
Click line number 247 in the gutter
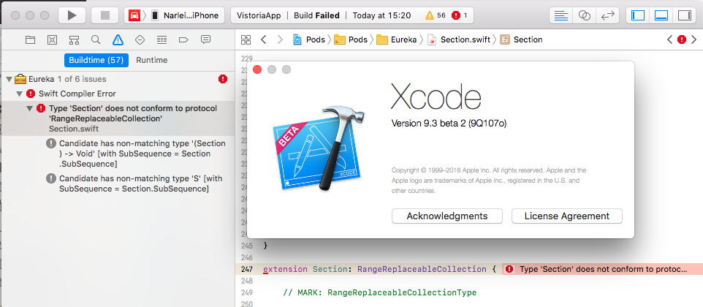[x=247, y=269]
